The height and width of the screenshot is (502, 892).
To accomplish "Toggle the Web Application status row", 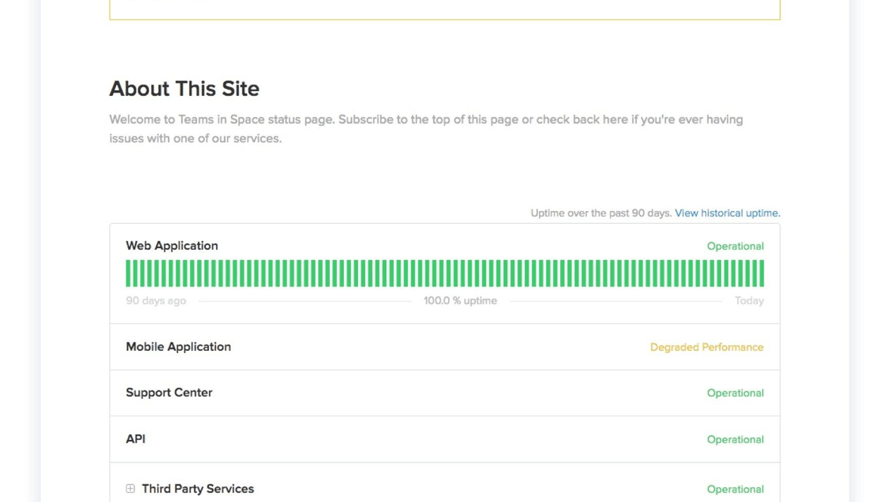I will click(x=172, y=246).
